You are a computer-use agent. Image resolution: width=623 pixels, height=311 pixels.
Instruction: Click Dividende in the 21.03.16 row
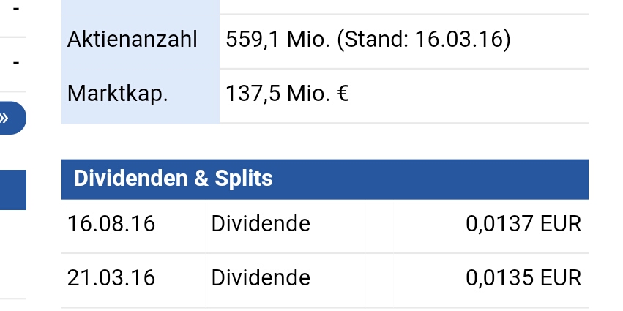click(261, 278)
